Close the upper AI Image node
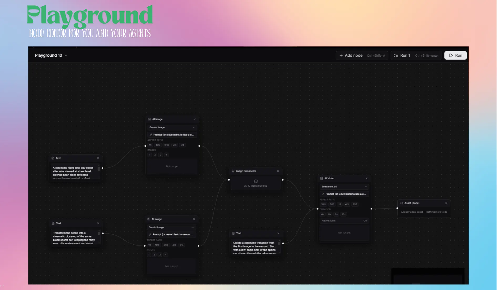497x290 pixels. tap(194, 119)
